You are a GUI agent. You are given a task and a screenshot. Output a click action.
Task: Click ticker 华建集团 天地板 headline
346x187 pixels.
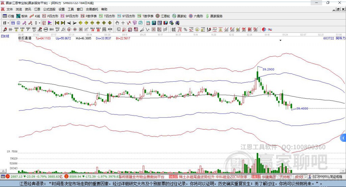pyautogui.click(x=276, y=177)
